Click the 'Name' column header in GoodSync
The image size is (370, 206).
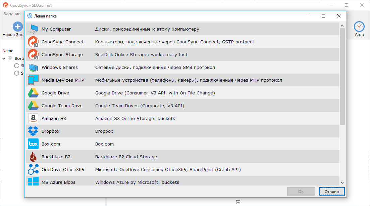(x=8, y=51)
